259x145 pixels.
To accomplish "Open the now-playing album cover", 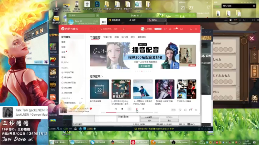I will tap(63, 110).
